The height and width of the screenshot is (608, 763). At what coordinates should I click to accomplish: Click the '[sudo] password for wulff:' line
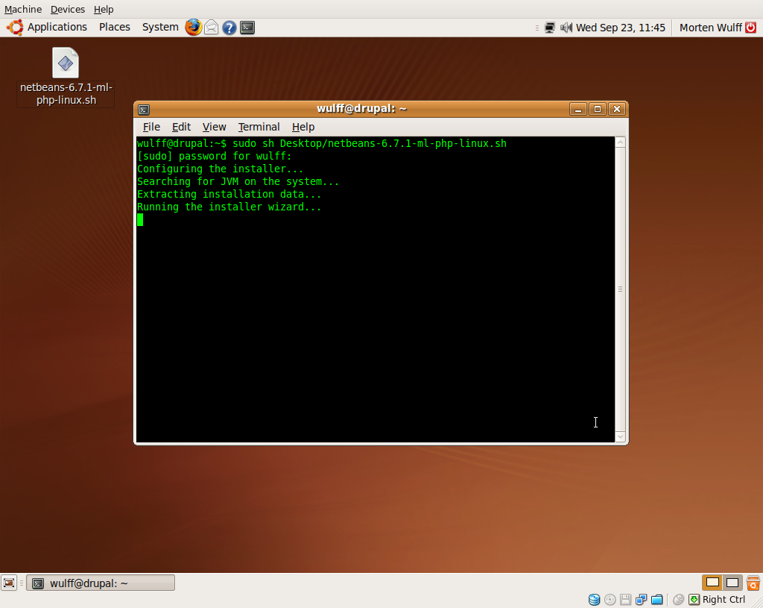(214, 157)
